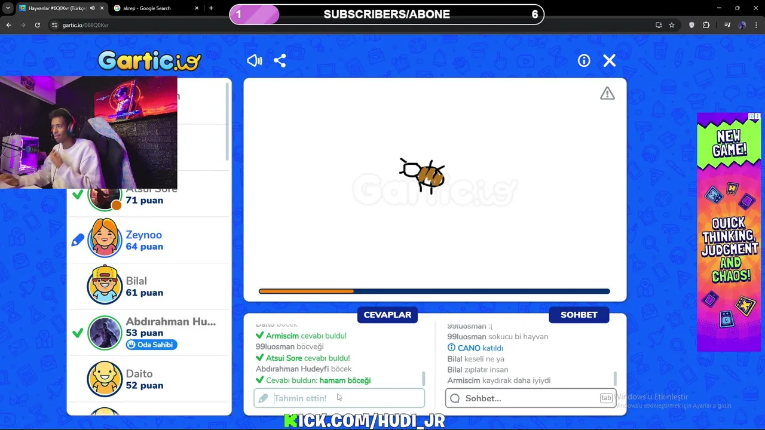
Task: Open the game info icon
Action: pos(584,61)
